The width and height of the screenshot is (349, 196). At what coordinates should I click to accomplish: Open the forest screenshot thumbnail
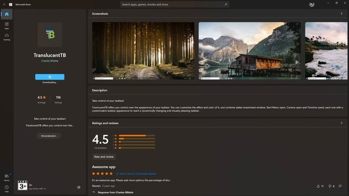[143, 51]
